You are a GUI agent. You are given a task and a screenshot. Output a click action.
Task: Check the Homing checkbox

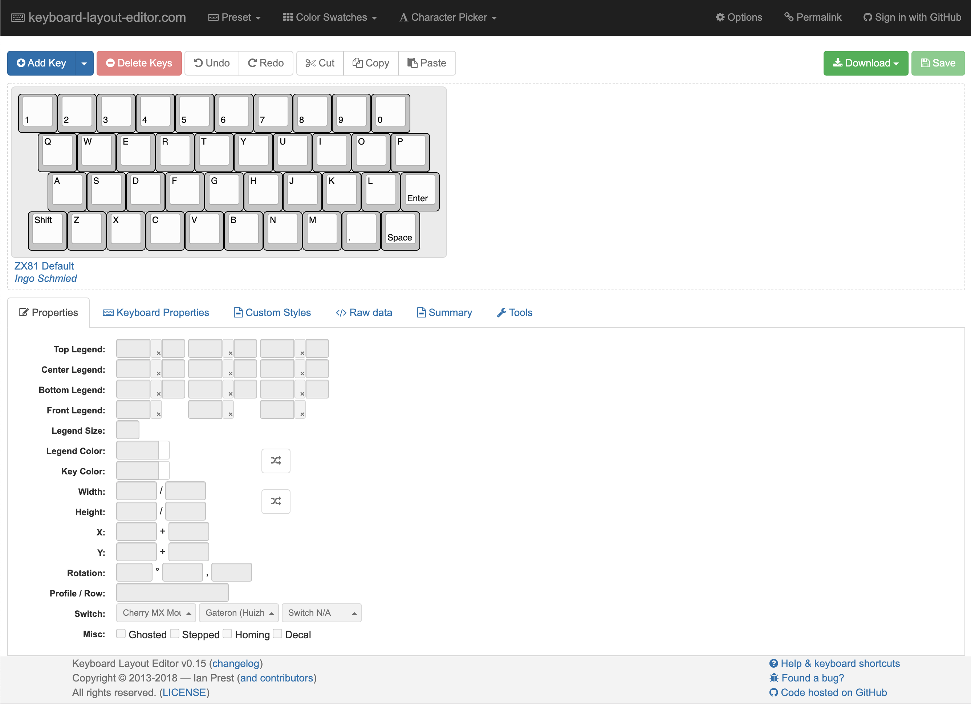[x=227, y=634]
